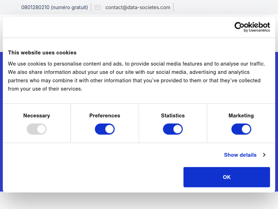278x209 pixels.
Task: Open the contact@data-societes.com email link
Action: pos(138,7)
